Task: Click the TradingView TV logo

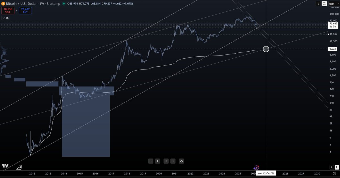Action: pos(5,166)
